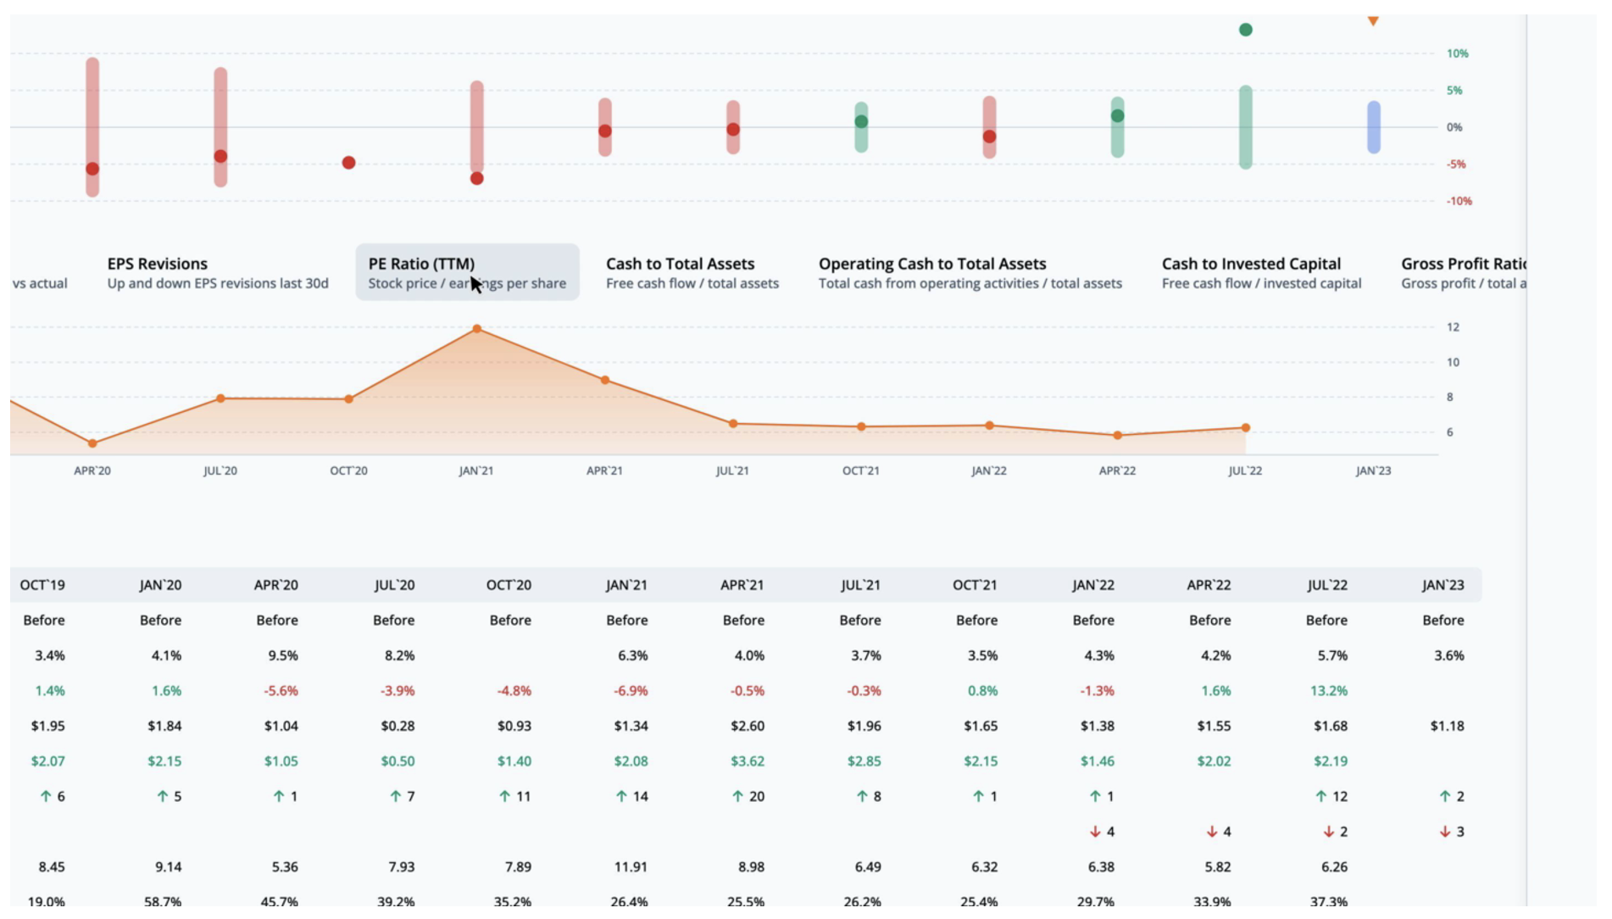Click the green up arrow beside 14
The height and width of the screenshot is (919, 1612).
click(621, 796)
